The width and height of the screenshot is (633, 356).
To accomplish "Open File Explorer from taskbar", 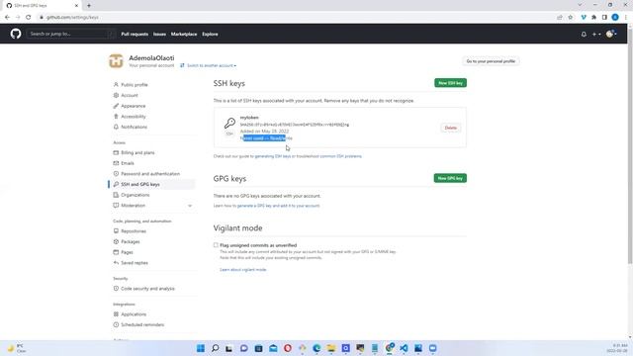I will coord(331,348).
